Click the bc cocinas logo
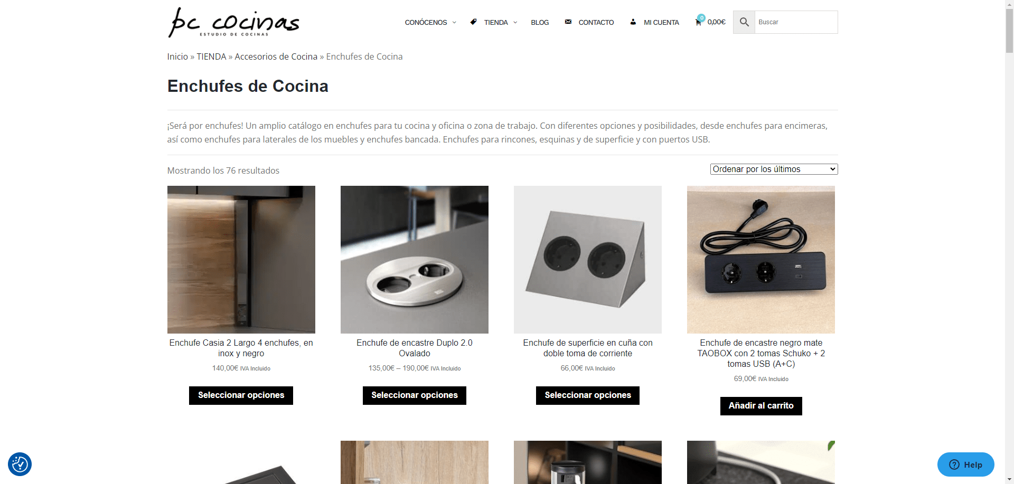The width and height of the screenshot is (1014, 484). pyautogui.click(x=233, y=23)
